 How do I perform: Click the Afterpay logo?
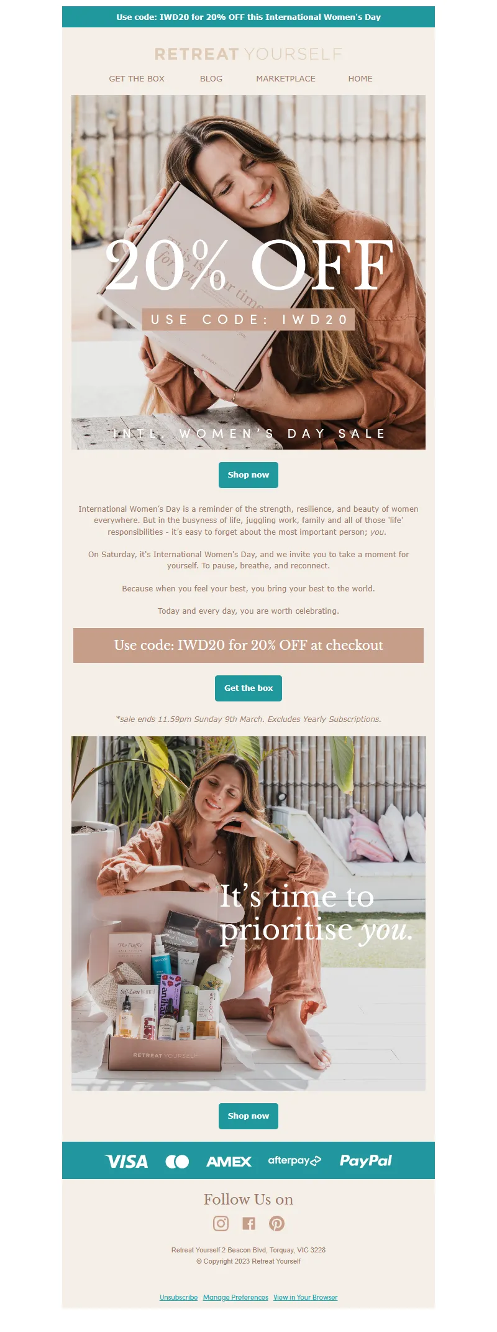(x=294, y=1160)
